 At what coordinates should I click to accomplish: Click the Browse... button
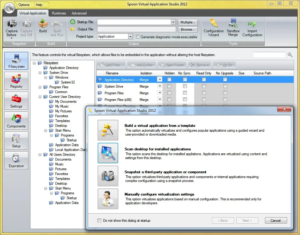click(x=188, y=30)
